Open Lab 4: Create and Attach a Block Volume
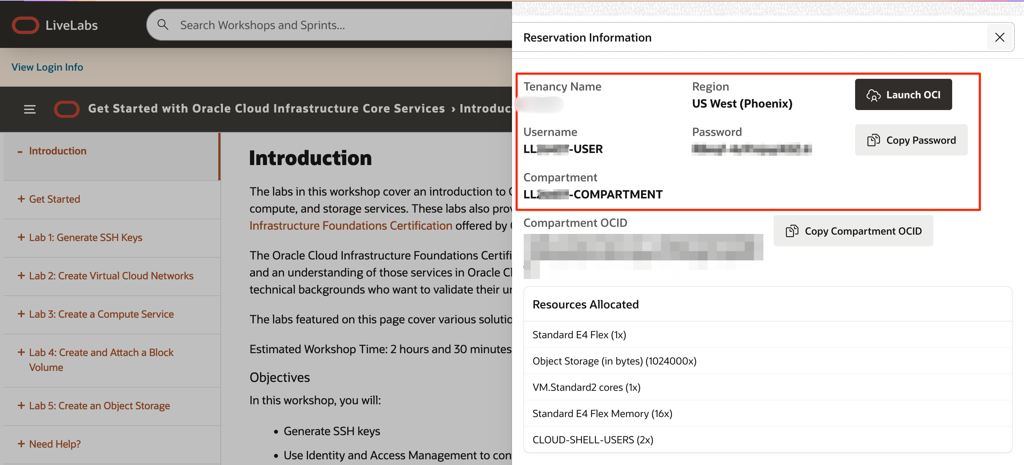This screenshot has height=465, width=1024. [x=101, y=352]
